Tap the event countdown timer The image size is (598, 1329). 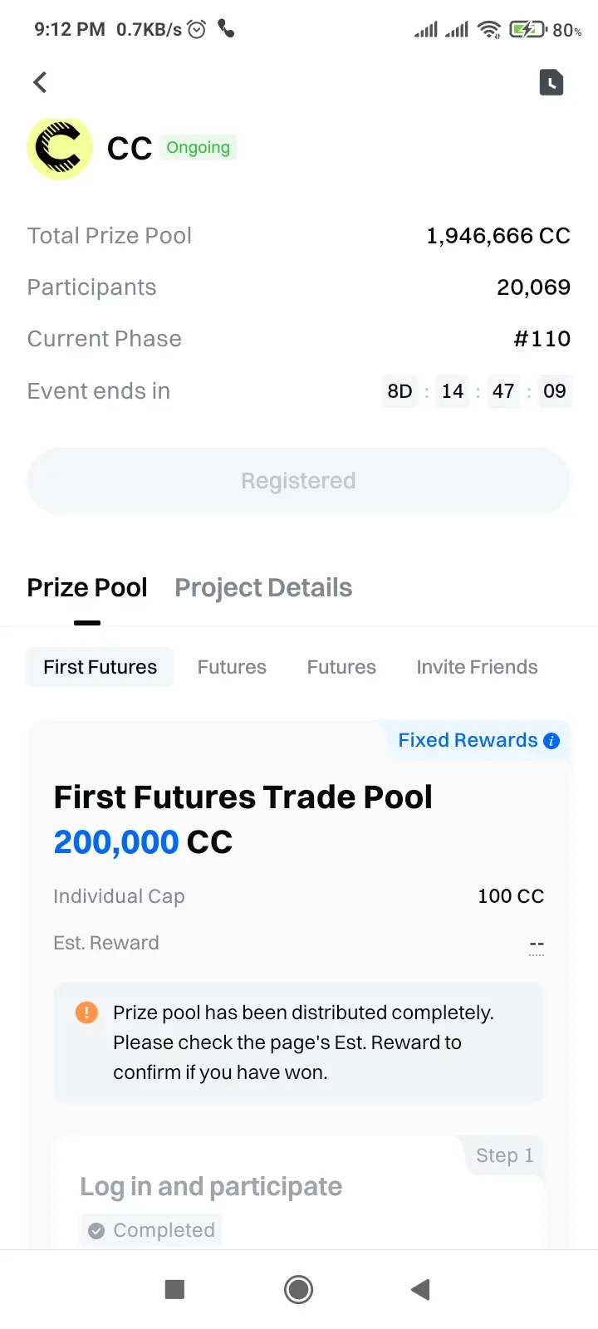477,391
